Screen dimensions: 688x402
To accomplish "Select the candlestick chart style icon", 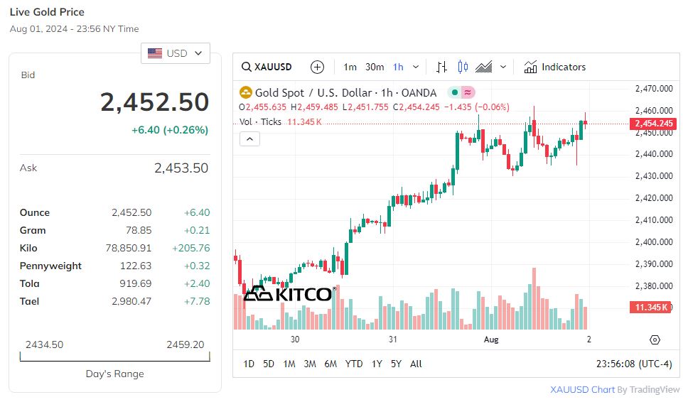I will [463, 67].
